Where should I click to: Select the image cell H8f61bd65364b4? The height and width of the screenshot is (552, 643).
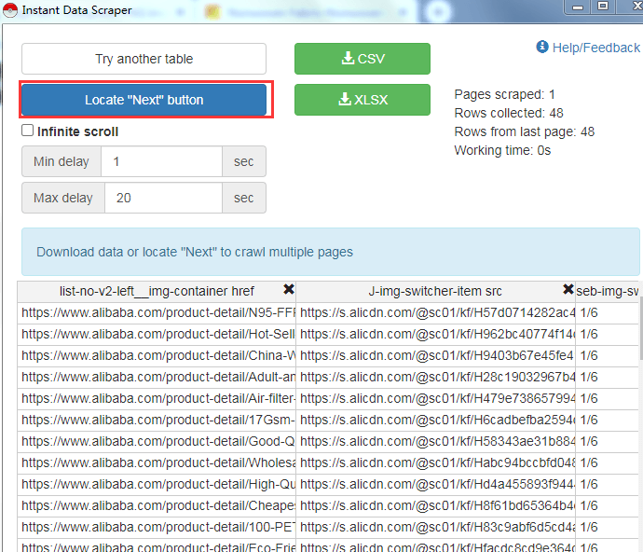click(x=435, y=505)
